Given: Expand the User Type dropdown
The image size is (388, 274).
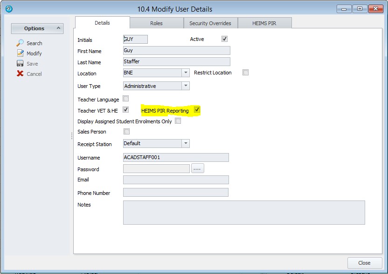Looking at the screenshot, I should click(186, 86).
